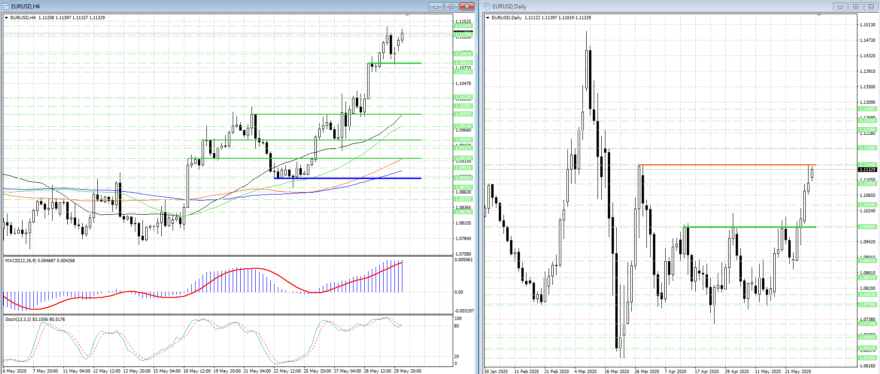Screen dimensions: 880x374
Task: Click the '30 Jan 2020' date on Daily axis
Action: [496, 371]
